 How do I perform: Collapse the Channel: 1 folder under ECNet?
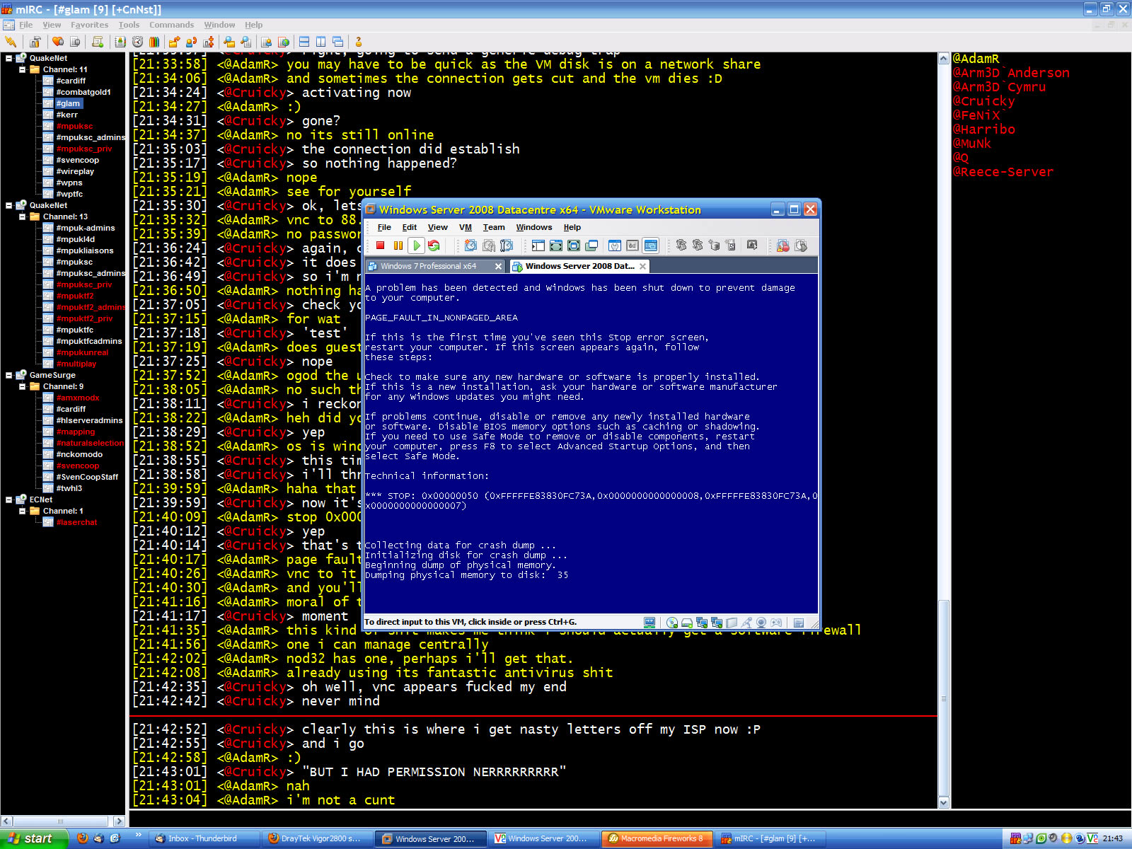click(22, 511)
